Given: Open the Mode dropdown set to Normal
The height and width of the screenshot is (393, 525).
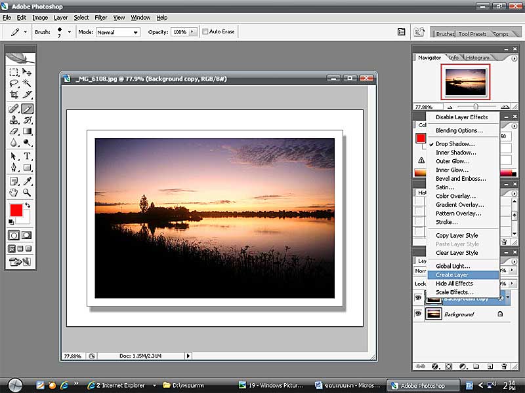Looking at the screenshot, I should click(117, 32).
